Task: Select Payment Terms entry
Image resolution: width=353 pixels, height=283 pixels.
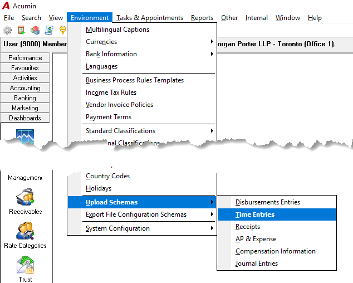Action: (142, 117)
